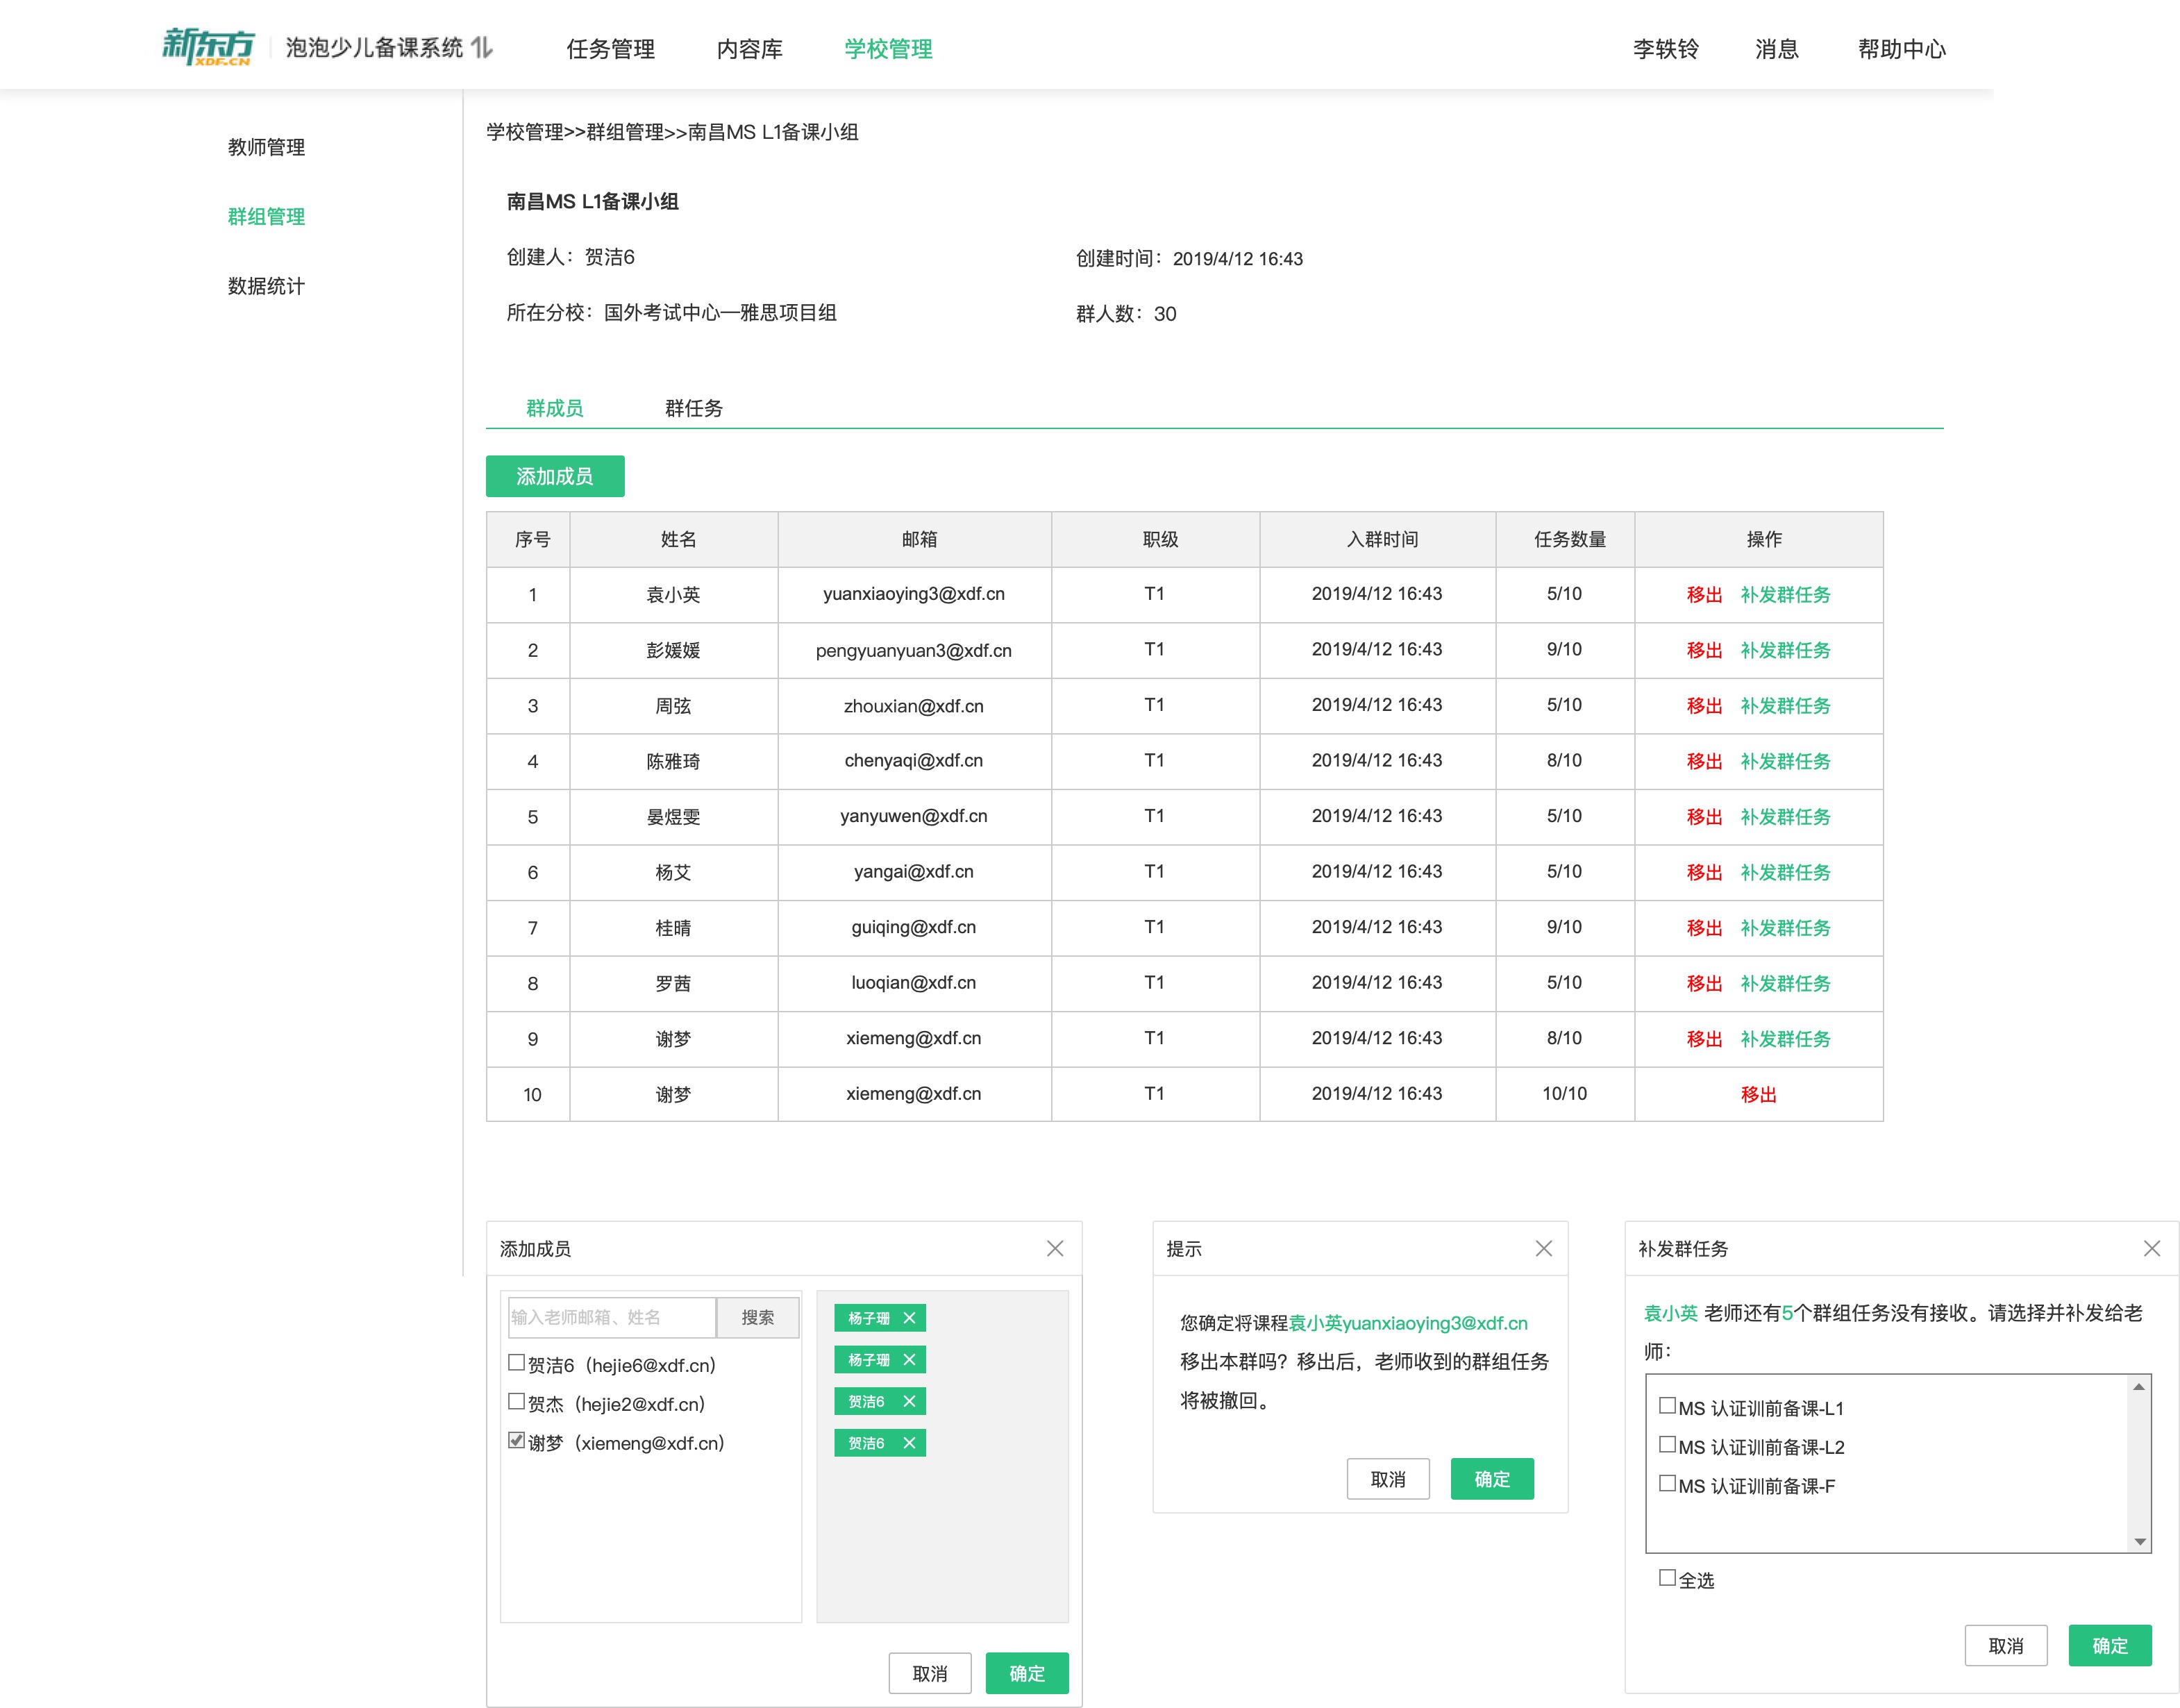Image resolution: width=2180 pixels, height=1708 pixels.
Task: Click 补发群任务 for 杨艾
Action: point(1785,872)
